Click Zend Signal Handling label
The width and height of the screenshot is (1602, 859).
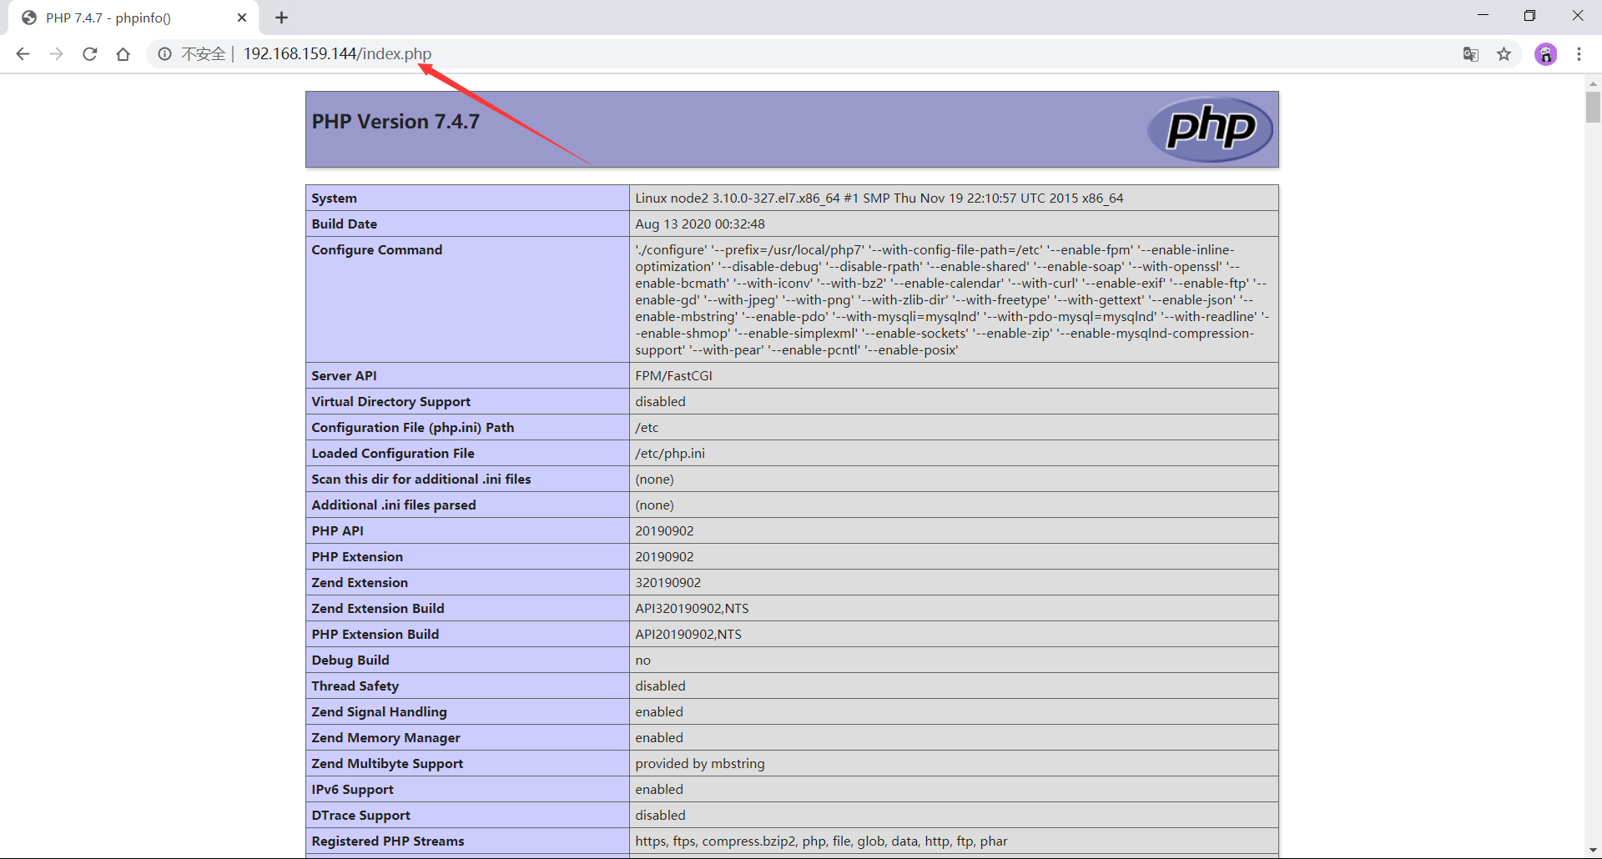379,712
